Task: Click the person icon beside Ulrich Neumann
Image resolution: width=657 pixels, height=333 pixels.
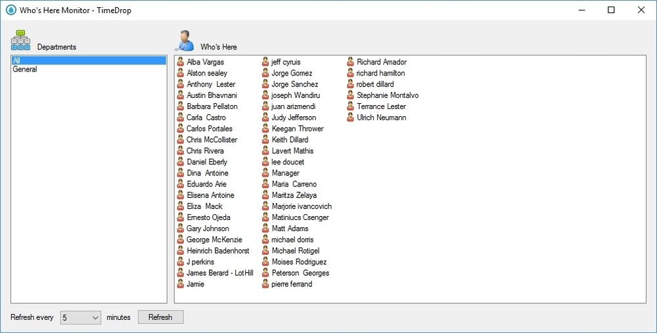Action: pos(351,118)
